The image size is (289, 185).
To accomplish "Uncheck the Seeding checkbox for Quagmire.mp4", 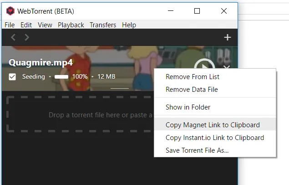I will pyautogui.click(x=12, y=77).
